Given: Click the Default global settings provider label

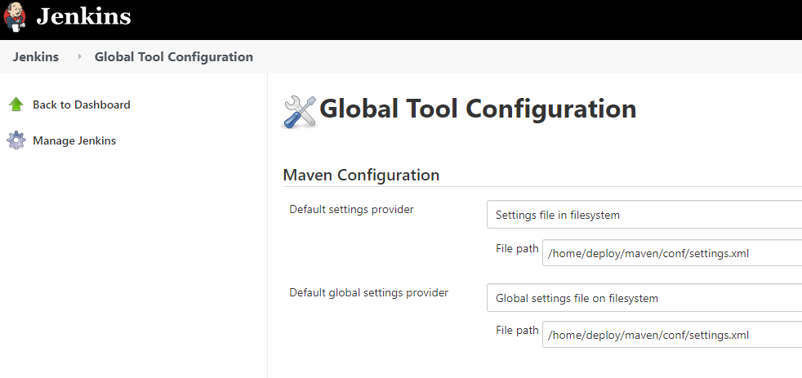Looking at the screenshot, I should point(368,292).
